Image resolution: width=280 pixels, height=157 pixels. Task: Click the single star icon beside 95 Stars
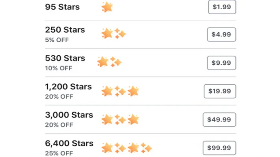pyautogui.click(x=107, y=7)
